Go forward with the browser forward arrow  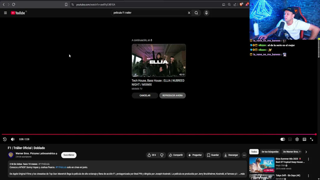(8, 4)
